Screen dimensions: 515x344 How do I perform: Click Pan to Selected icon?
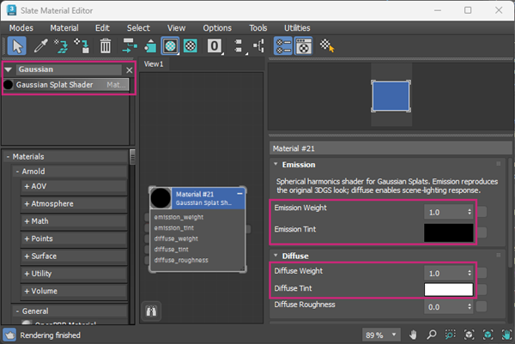[506, 335]
